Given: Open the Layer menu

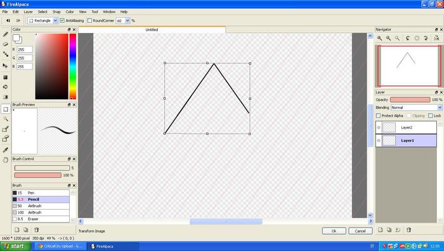Looking at the screenshot, I should tap(28, 11).
